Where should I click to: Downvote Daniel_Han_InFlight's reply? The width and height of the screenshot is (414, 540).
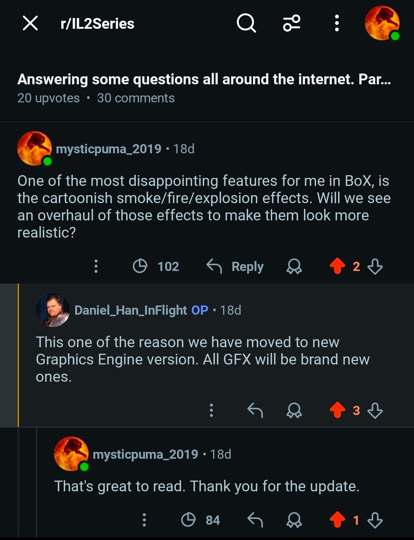(x=375, y=410)
